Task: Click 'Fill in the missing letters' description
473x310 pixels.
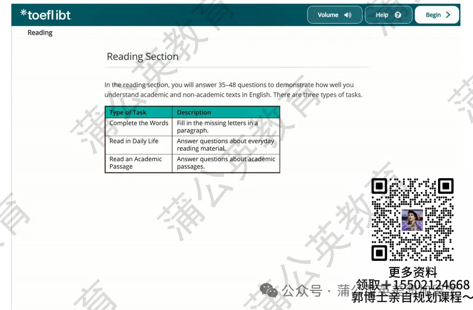Action: (226, 127)
